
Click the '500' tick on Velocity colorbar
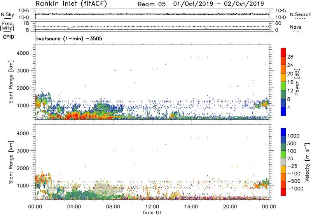click(292, 144)
